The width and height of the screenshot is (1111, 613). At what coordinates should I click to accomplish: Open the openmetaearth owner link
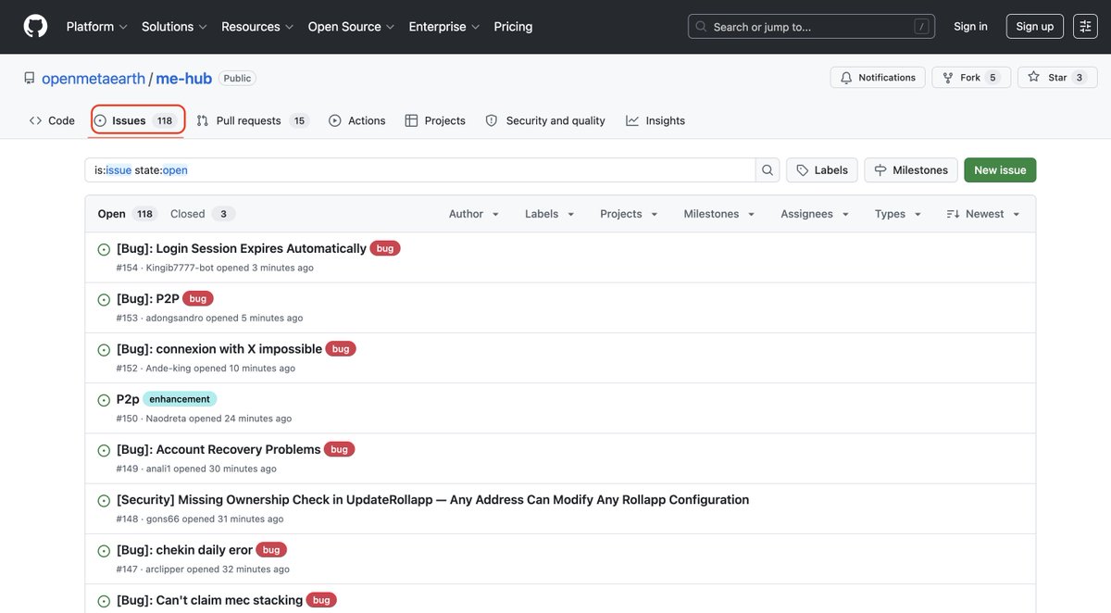tap(94, 79)
